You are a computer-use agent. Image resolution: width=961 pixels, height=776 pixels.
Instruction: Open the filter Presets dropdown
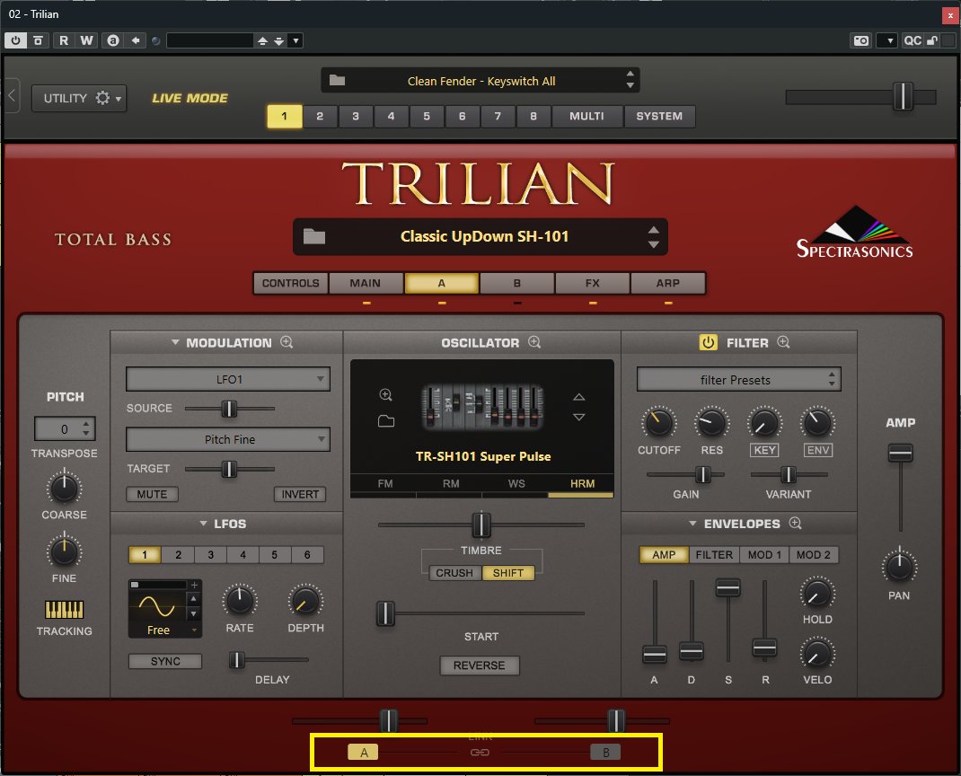[738, 379]
